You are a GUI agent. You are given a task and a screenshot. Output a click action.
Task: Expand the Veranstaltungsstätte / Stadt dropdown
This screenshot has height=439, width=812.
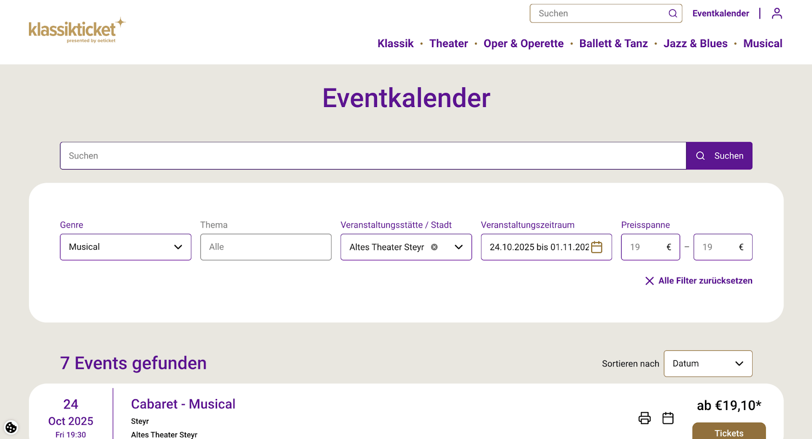click(x=458, y=247)
